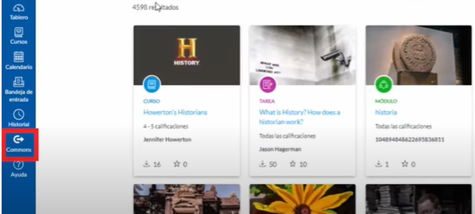Click the historic building thumbnail
Image resolution: width=475 pixels, height=214 pixels.
pos(187,199)
